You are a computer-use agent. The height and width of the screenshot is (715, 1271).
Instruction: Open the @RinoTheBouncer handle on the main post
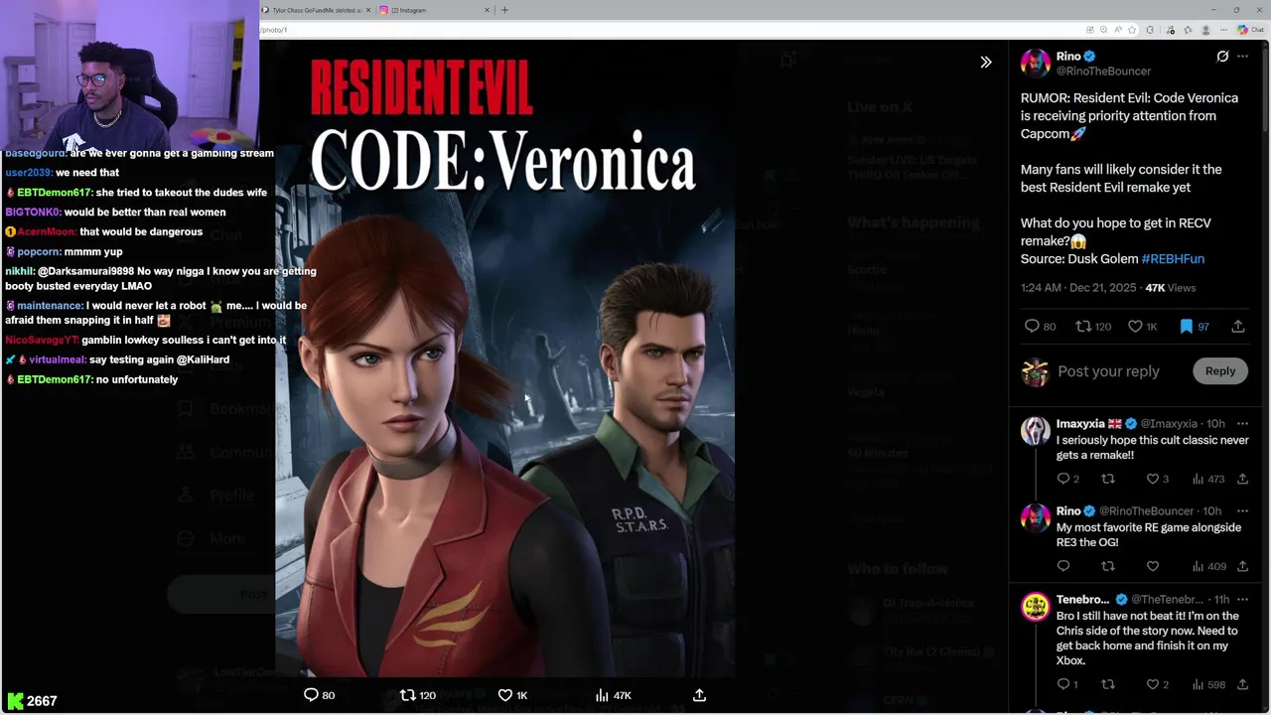click(x=1103, y=71)
